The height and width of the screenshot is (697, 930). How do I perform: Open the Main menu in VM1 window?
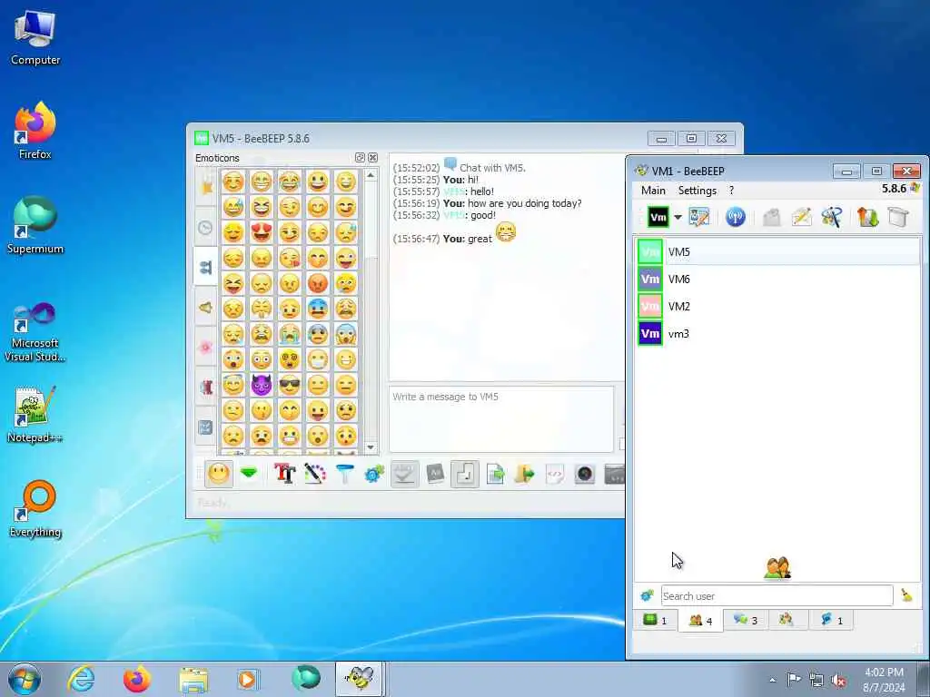pos(653,191)
